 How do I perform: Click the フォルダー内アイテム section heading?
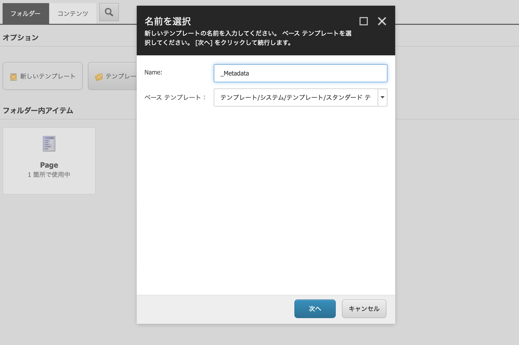click(x=38, y=111)
